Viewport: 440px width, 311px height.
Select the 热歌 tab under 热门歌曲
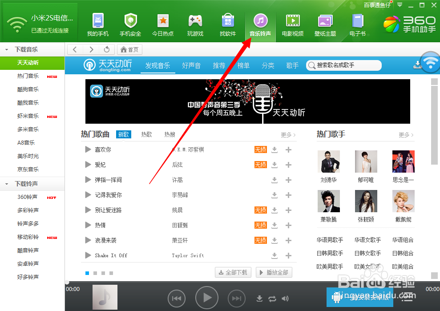coord(146,134)
